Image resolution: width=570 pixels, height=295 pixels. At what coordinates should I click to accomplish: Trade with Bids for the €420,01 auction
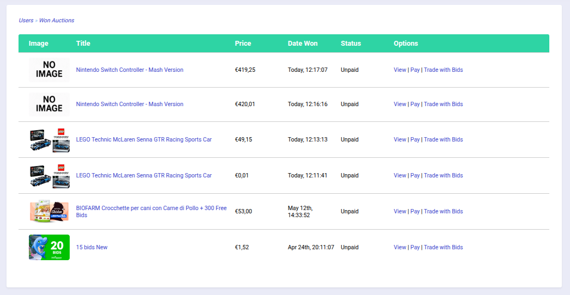click(x=443, y=104)
